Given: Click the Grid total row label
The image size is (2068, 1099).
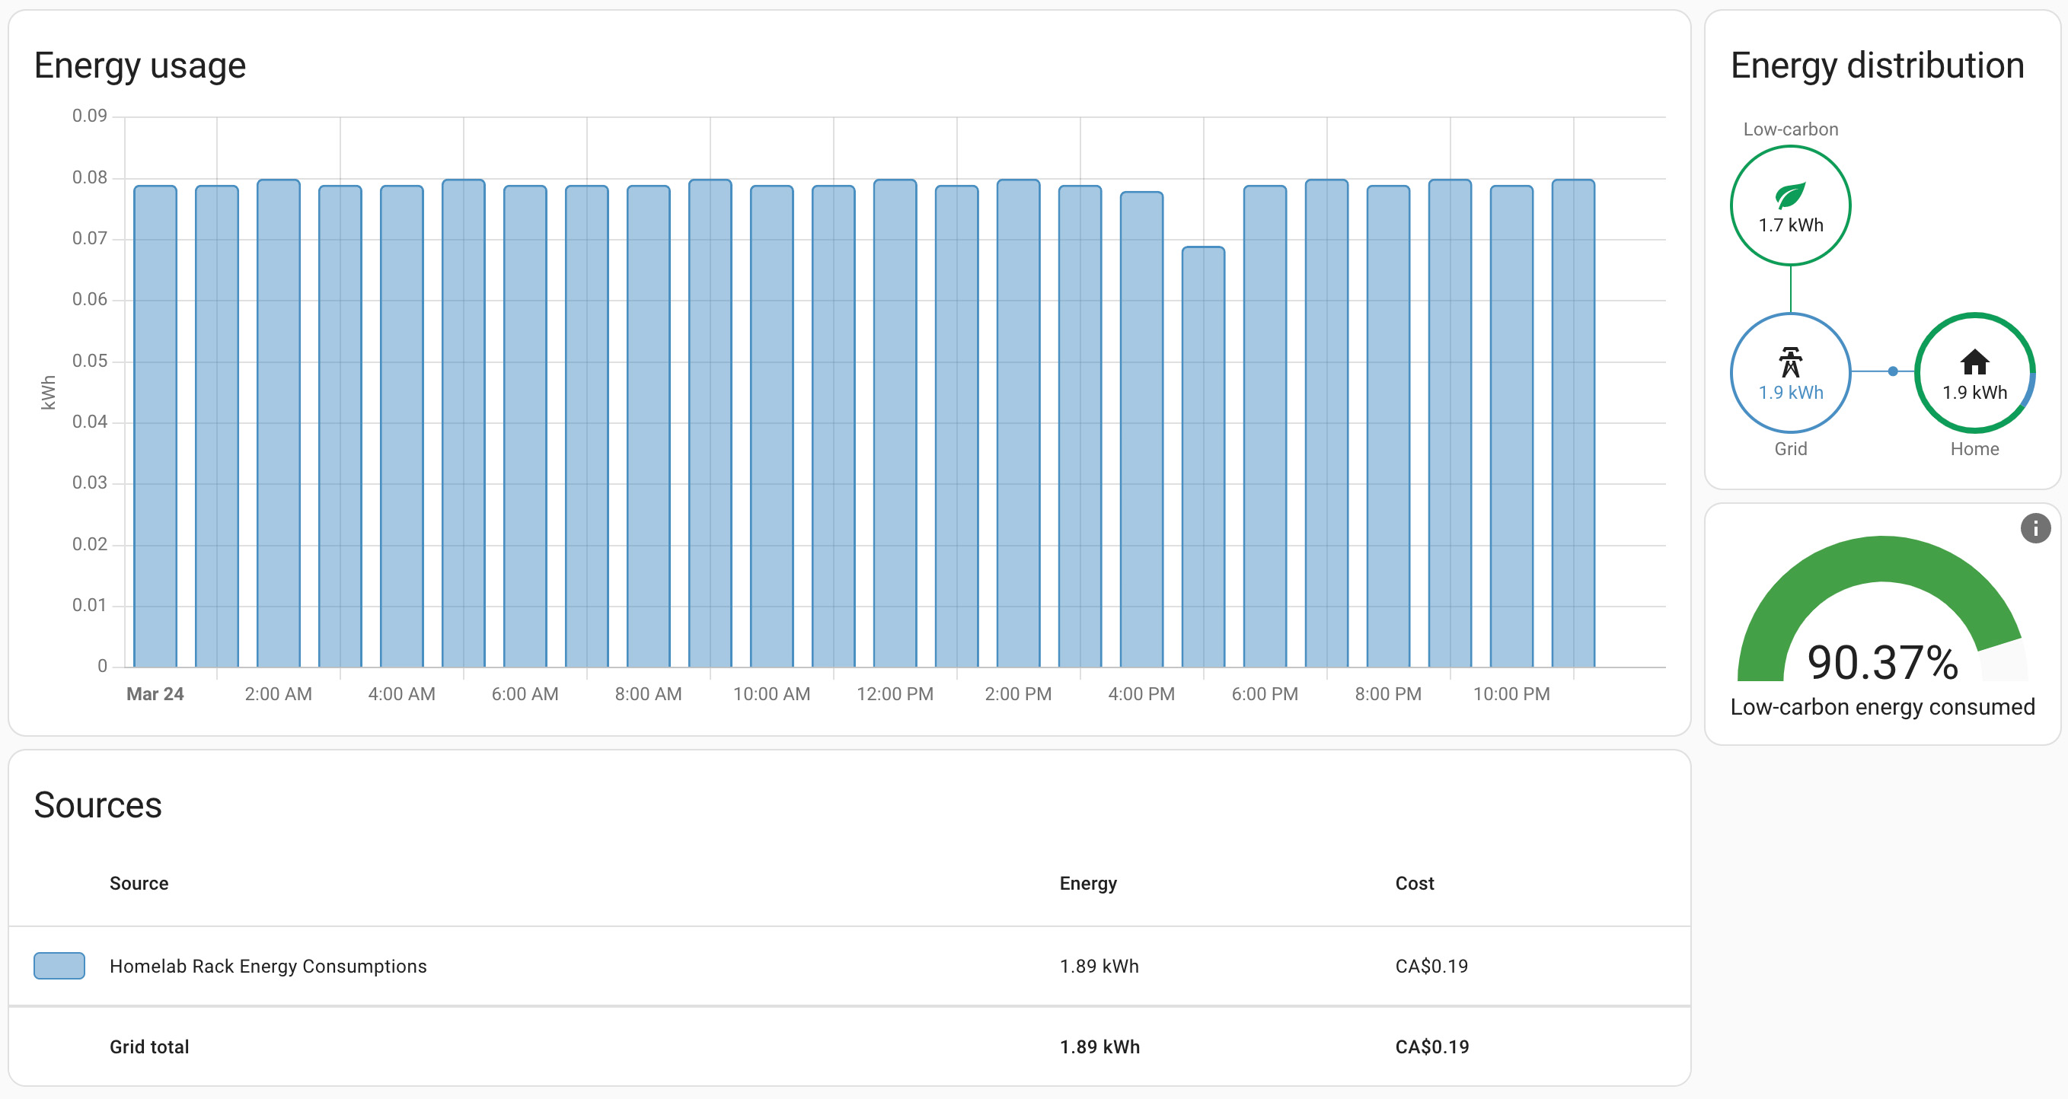Looking at the screenshot, I should (x=149, y=1046).
